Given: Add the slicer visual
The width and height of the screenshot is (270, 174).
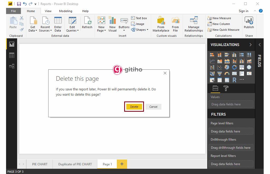Looking at the screenshot, I should (x=212, y=80).
